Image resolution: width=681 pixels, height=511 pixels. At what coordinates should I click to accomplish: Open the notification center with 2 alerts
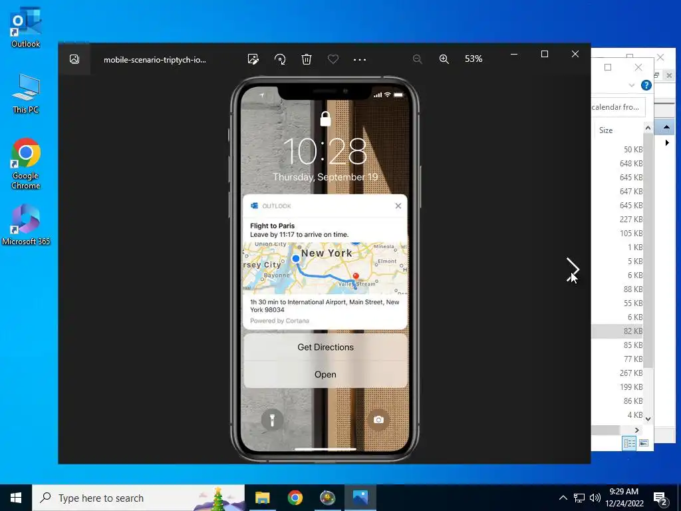point(660,498)
